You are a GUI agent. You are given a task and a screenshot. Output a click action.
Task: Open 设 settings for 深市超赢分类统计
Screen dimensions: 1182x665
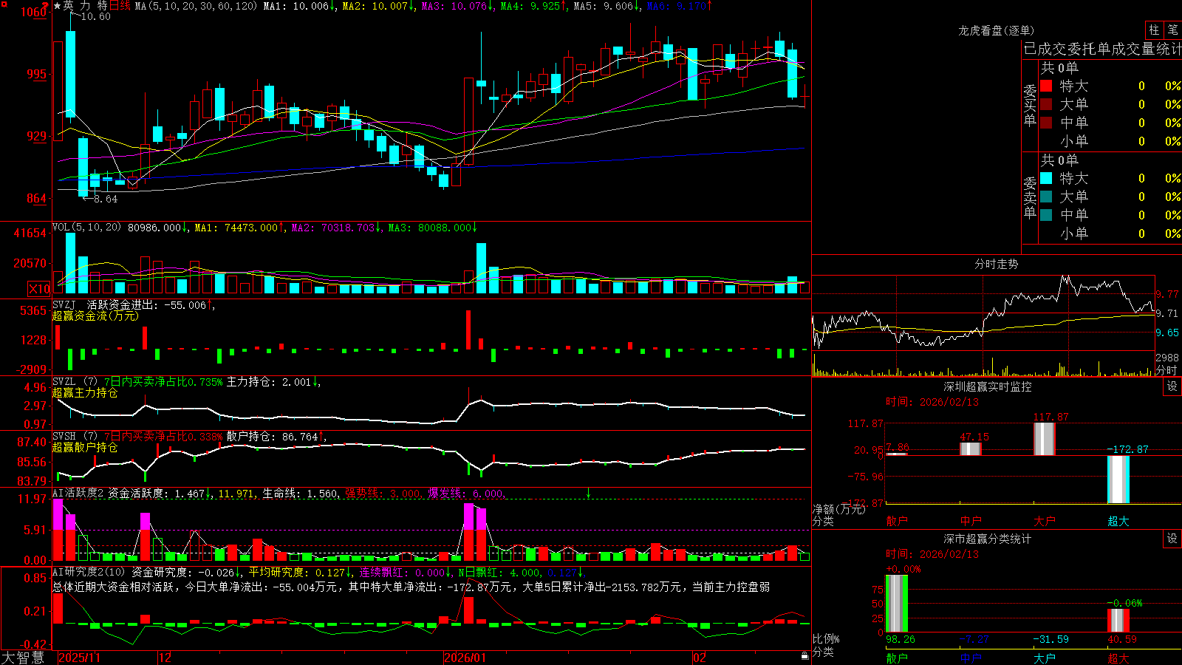click(1172, 539)
